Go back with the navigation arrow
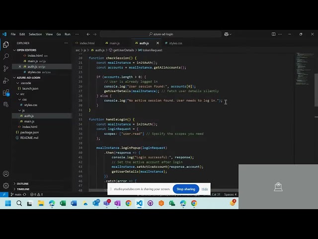Image resolution: width=318 pixels, height=239 pixels. click(88, 34)
